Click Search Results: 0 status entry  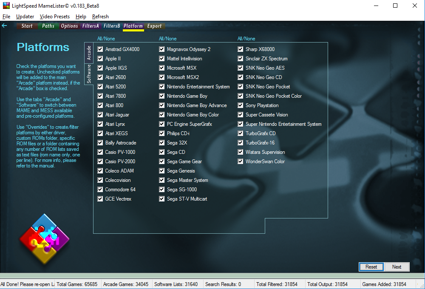pos(223,284)
